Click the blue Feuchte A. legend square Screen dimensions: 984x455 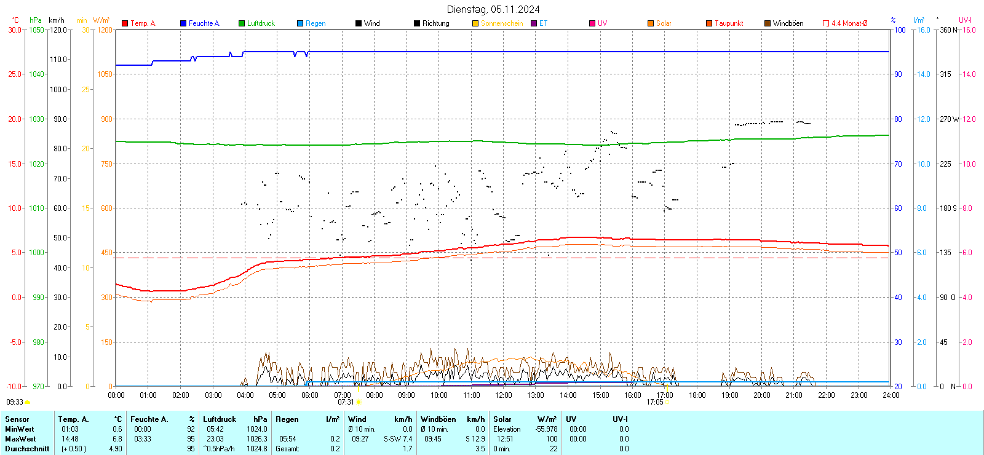[x=183, y=23]
